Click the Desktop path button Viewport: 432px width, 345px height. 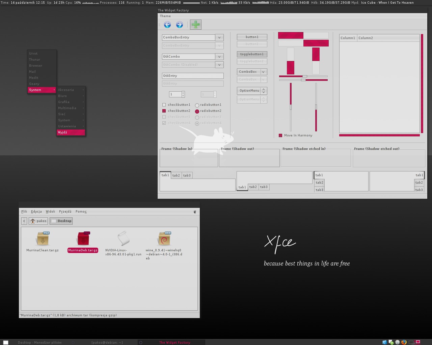point(61,221)
